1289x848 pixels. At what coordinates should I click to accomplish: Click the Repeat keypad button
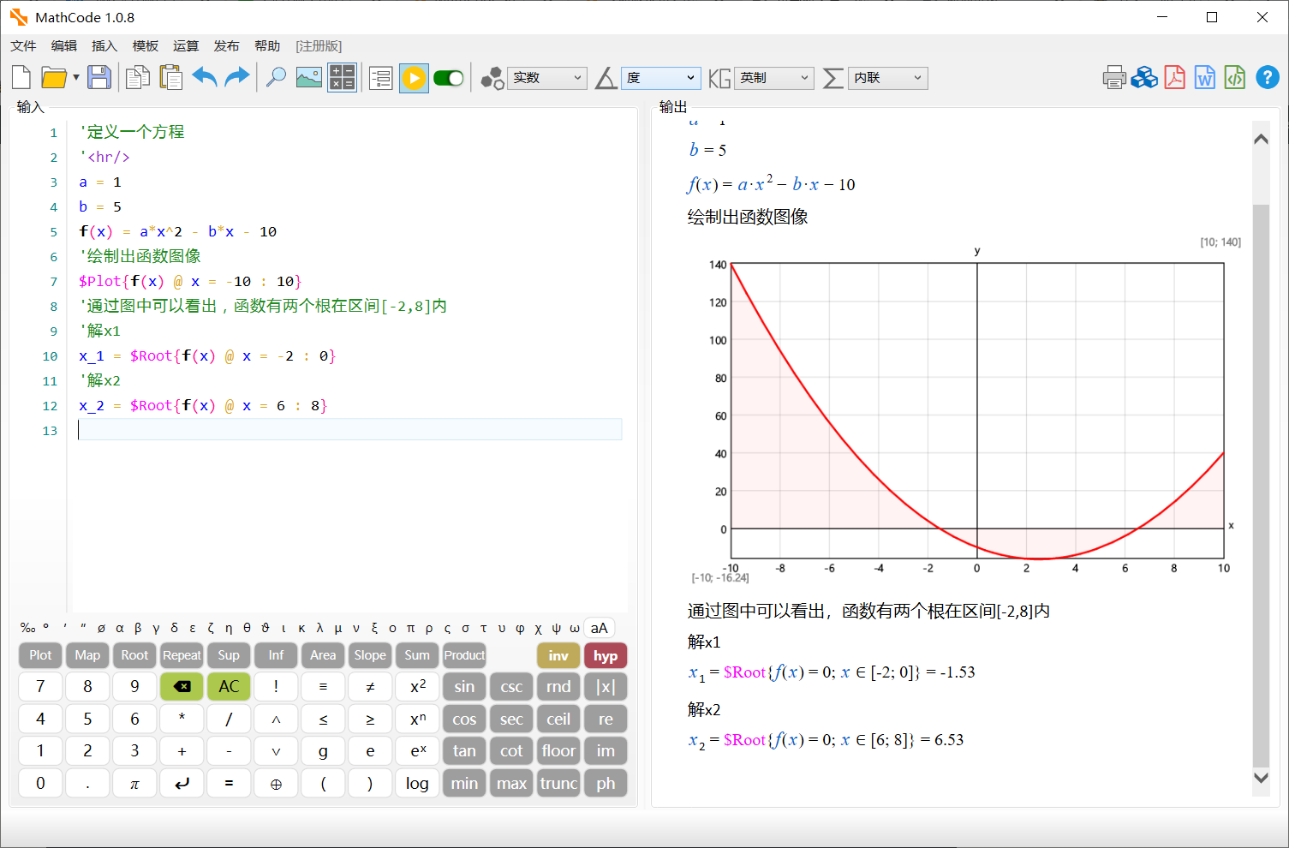182,655
